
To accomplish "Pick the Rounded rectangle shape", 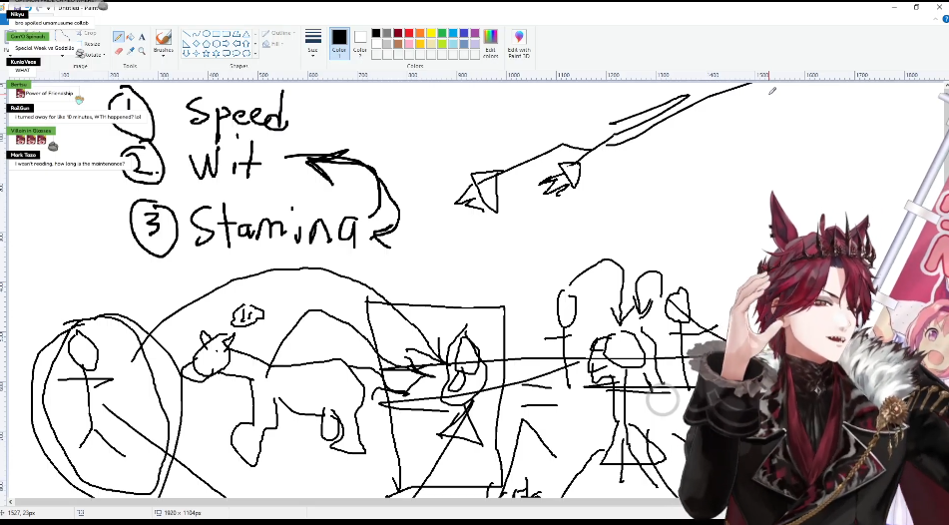I will click(226, 33).
